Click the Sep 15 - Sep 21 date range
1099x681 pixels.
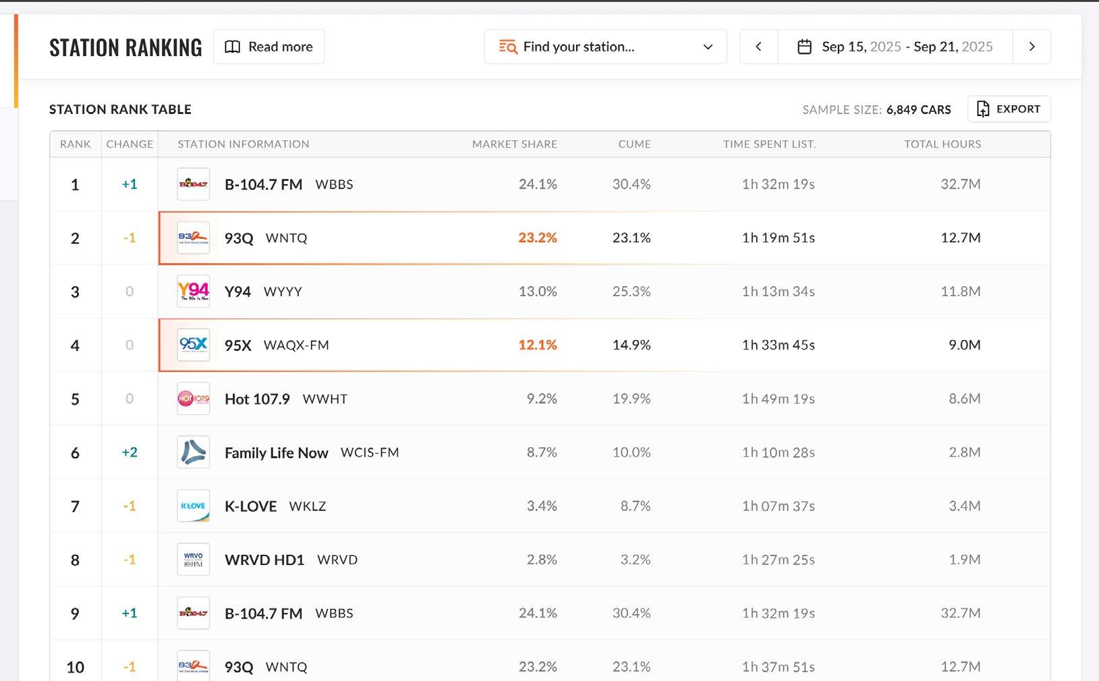[x=907, y=47]
